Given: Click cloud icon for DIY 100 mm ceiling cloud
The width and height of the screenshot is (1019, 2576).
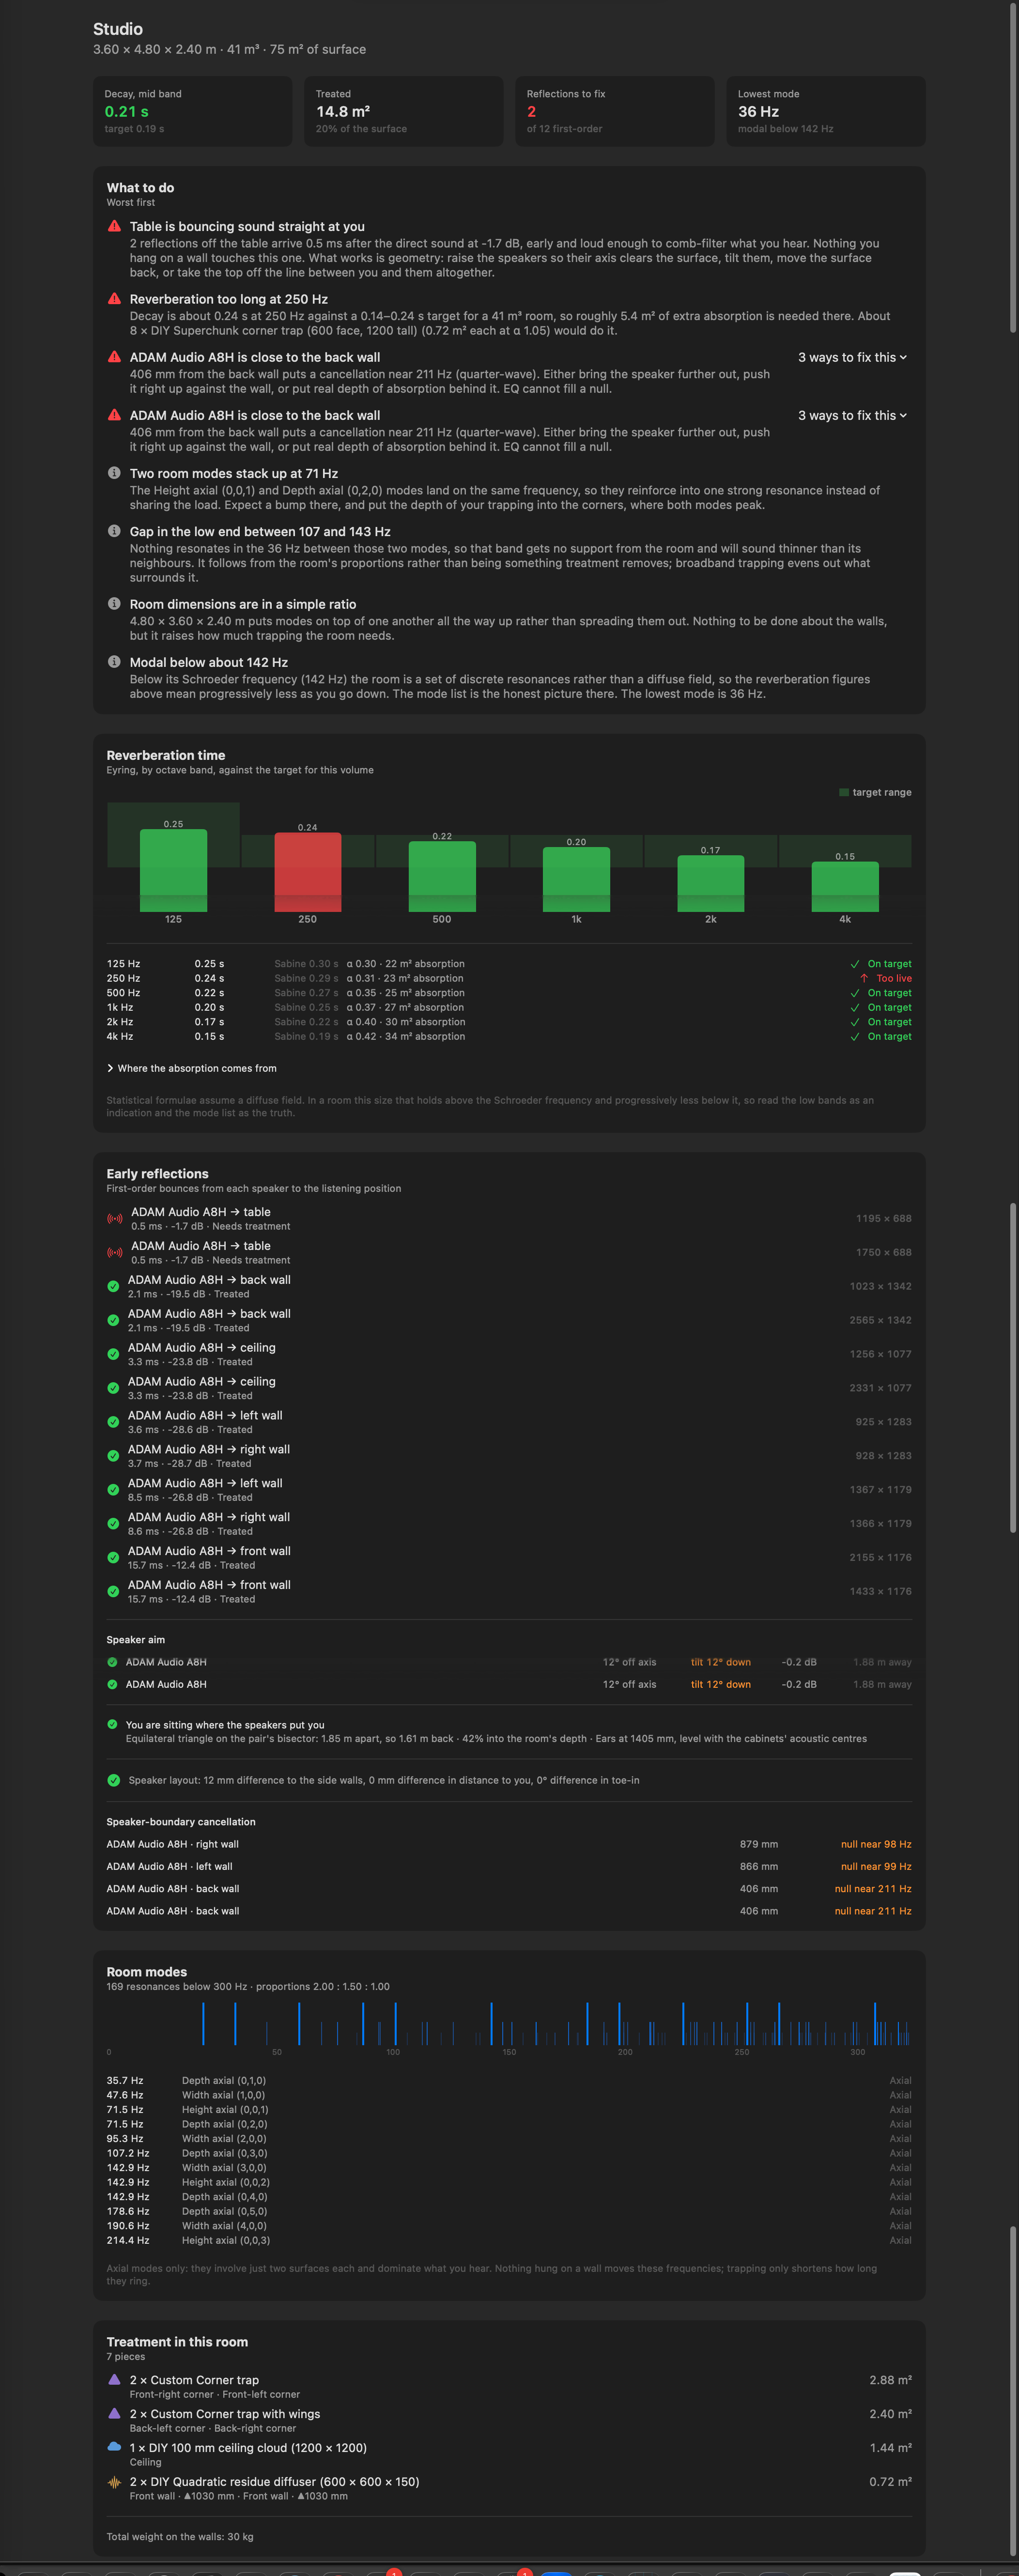Looking at the screenshot, I should [114, 2447].
